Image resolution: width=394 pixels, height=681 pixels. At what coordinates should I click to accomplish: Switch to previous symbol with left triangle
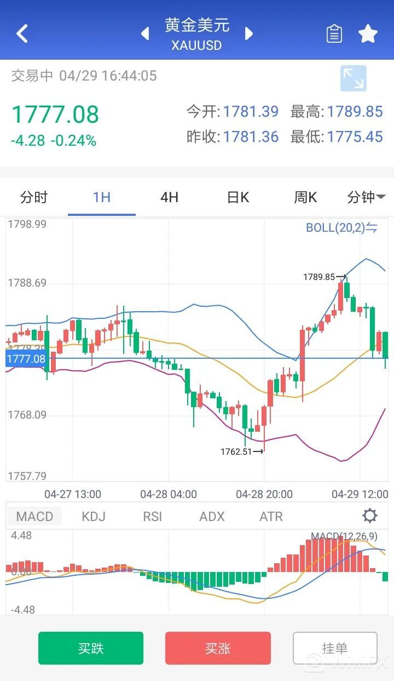click(145, 34)
